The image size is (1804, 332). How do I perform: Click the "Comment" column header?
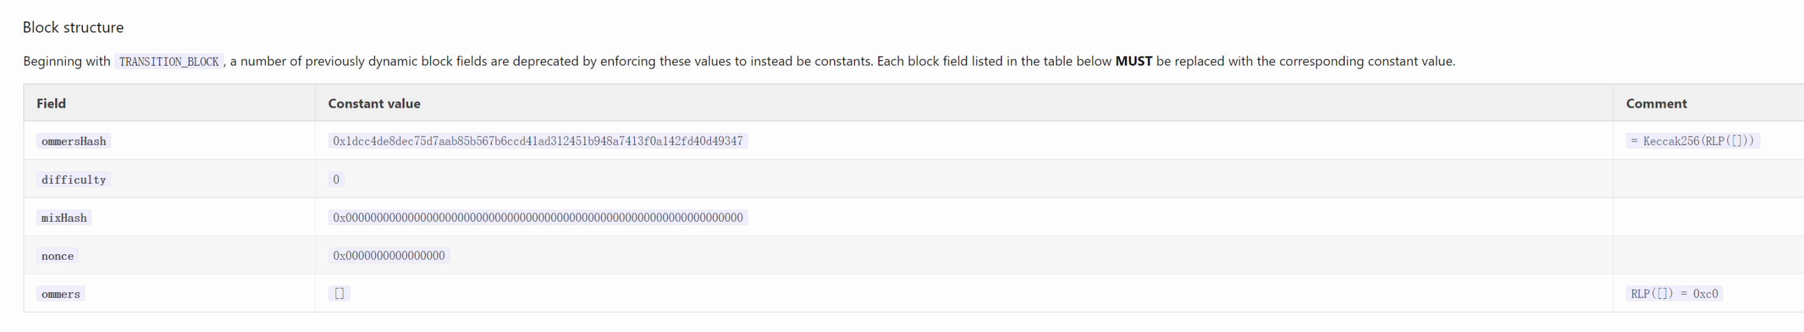1656,104
